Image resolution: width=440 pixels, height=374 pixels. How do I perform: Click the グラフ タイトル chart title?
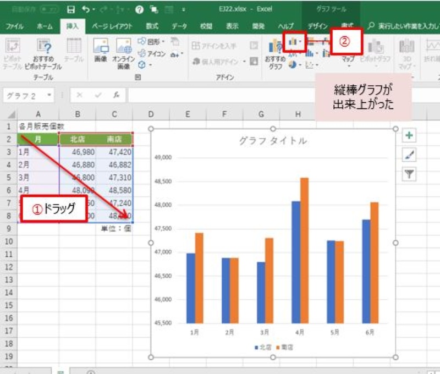click(272, 141)
